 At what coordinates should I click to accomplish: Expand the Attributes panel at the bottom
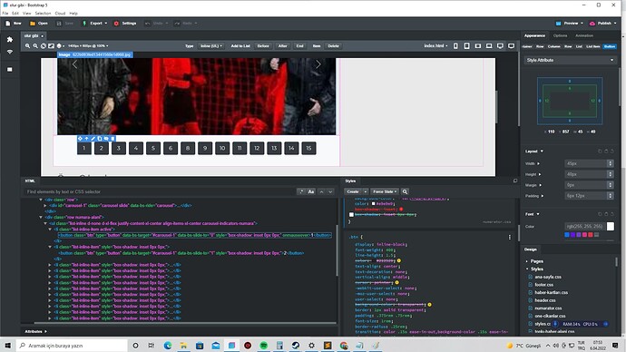(35, 332)
